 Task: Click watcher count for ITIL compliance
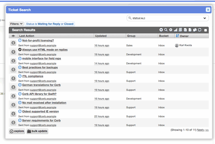(13, 78)
